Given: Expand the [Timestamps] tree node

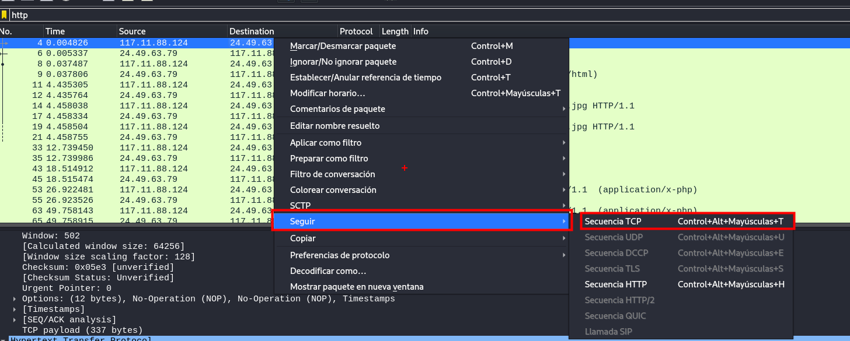Looking at the screenshot, I should 15,310.
